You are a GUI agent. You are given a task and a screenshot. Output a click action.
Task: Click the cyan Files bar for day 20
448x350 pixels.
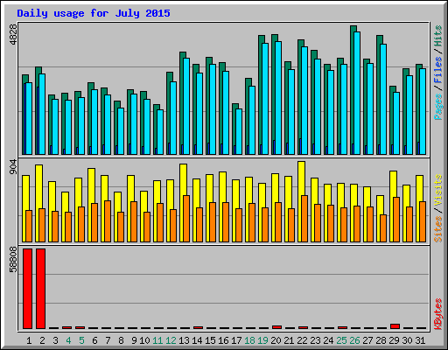point(278,98)
